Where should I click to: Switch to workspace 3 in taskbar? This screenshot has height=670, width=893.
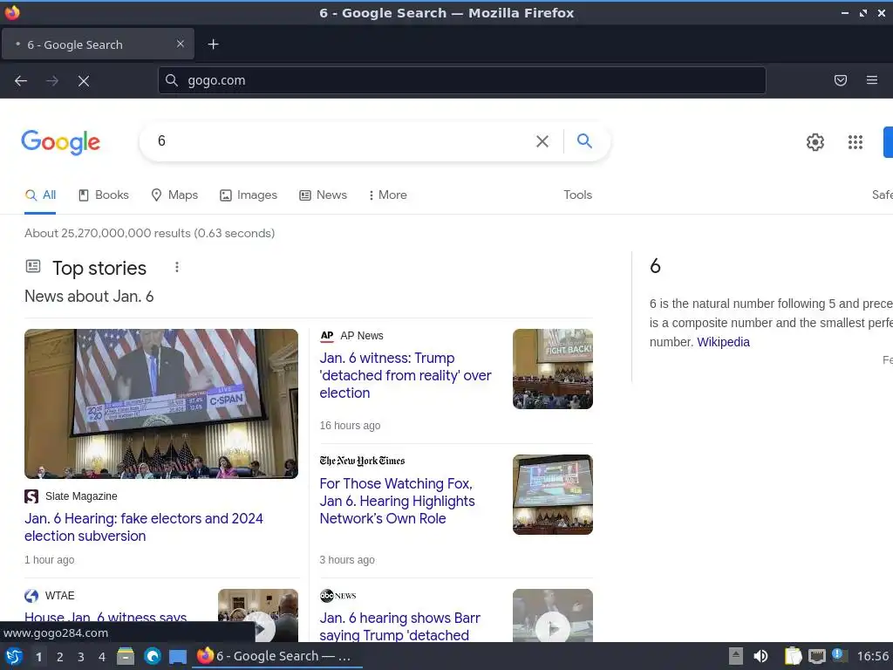click(x=81, y=657)
